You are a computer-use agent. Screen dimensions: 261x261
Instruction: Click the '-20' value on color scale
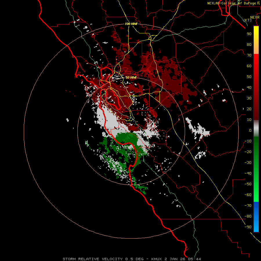pos(248,152)
